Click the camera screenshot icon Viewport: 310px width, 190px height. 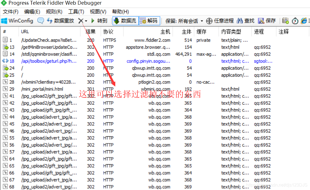285,21
